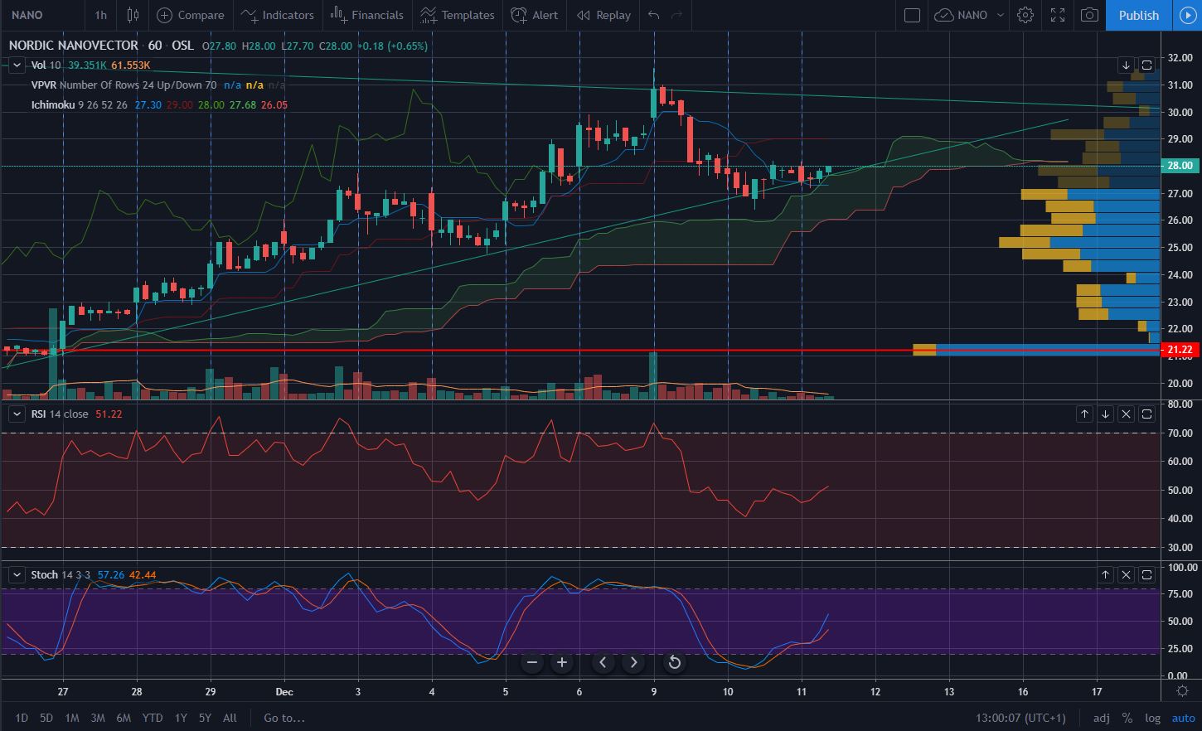Open chart settings gear
Image resolution: width=1202 pixels, height=731 pixels.
coord(1025,15)
